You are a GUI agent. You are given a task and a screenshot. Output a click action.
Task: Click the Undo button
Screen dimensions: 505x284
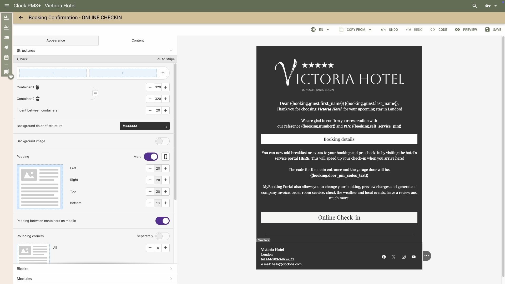pyautogui.click(x=389, y=30)
